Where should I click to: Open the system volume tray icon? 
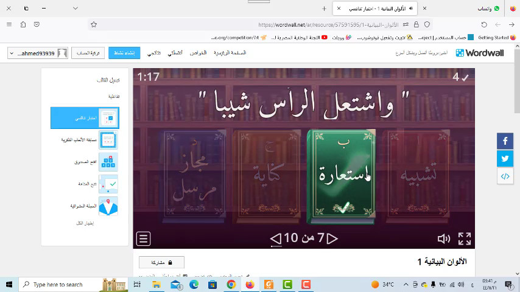coord(461,284)
